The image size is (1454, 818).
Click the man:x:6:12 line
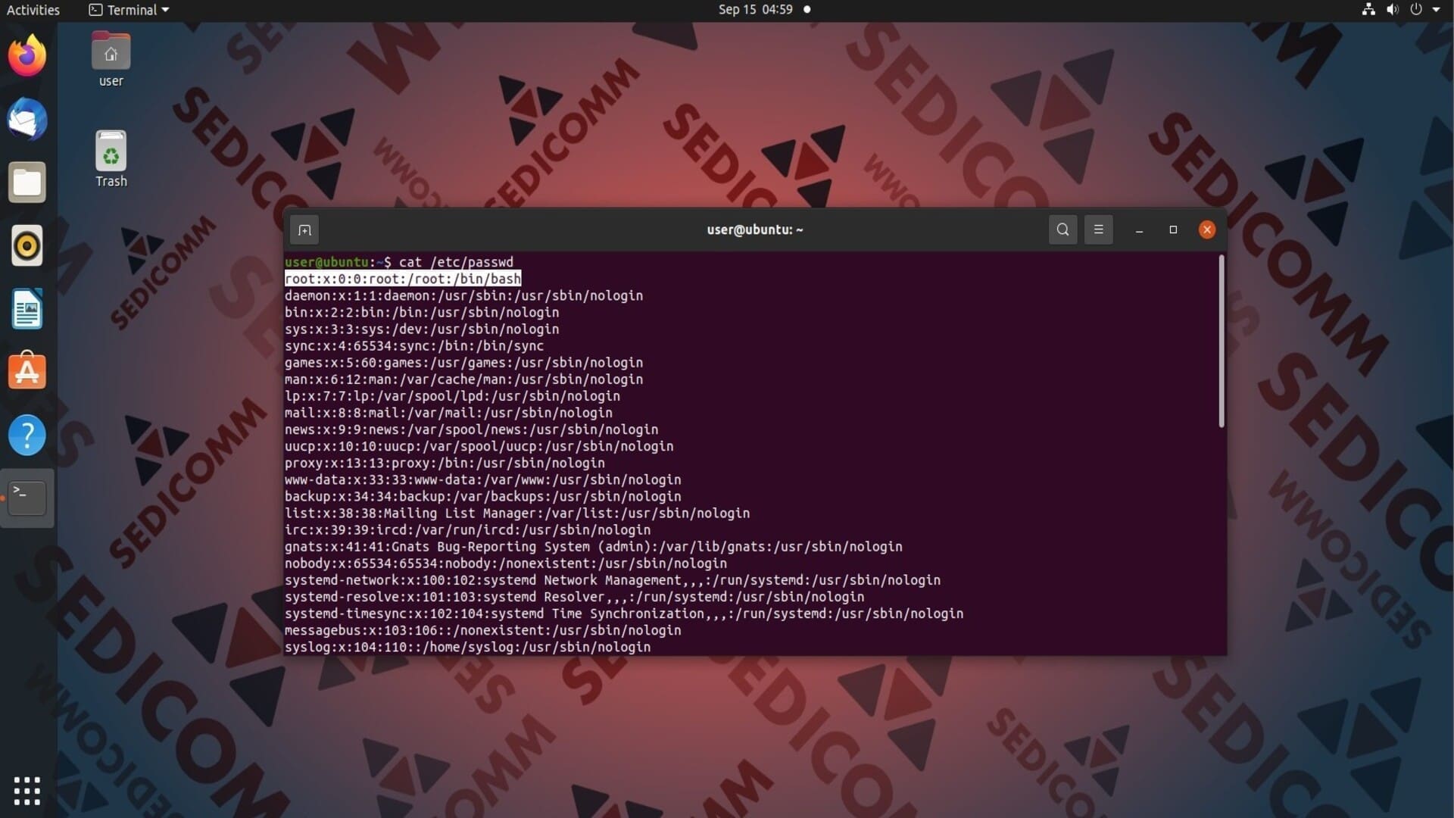click(x=463, y=379)
